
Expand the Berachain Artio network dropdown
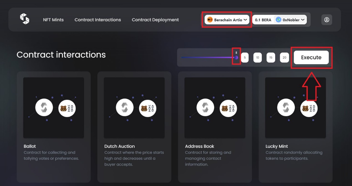[245, 20]
